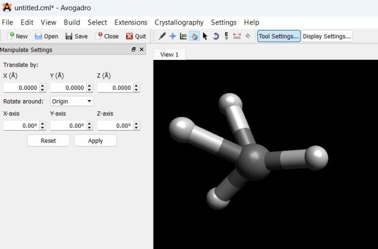Open the Select menu

click(x=97, y=23)
